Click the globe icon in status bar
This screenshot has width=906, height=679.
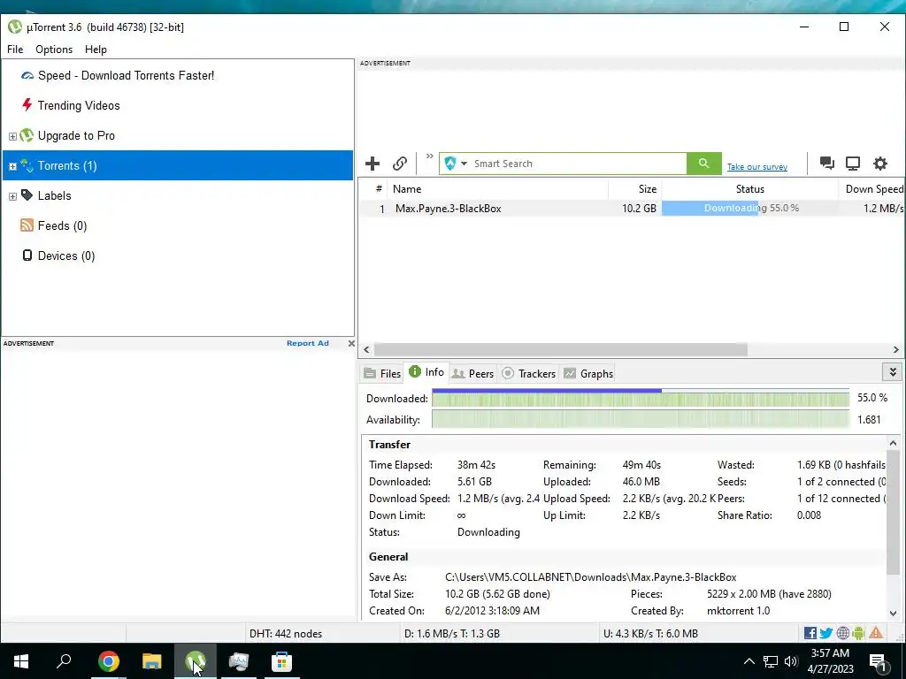click(843, 633)
